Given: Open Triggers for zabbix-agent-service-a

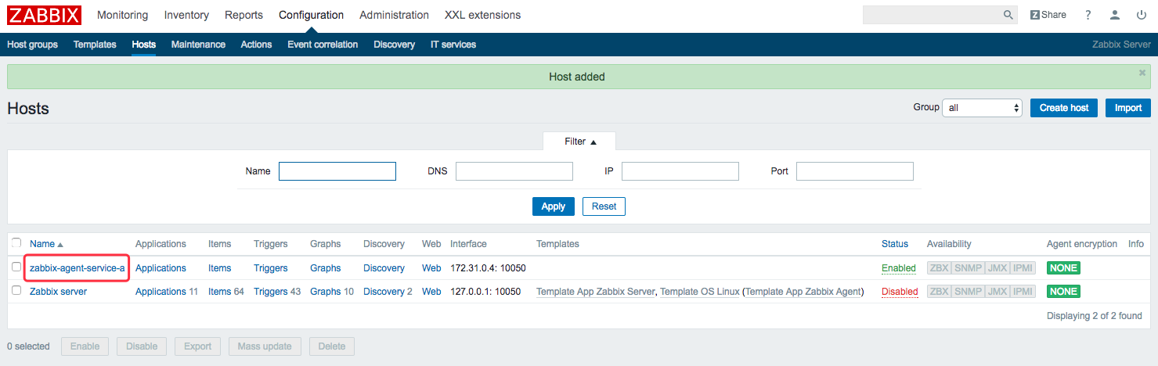Looking at the screenshot, I should coord(271,268).
